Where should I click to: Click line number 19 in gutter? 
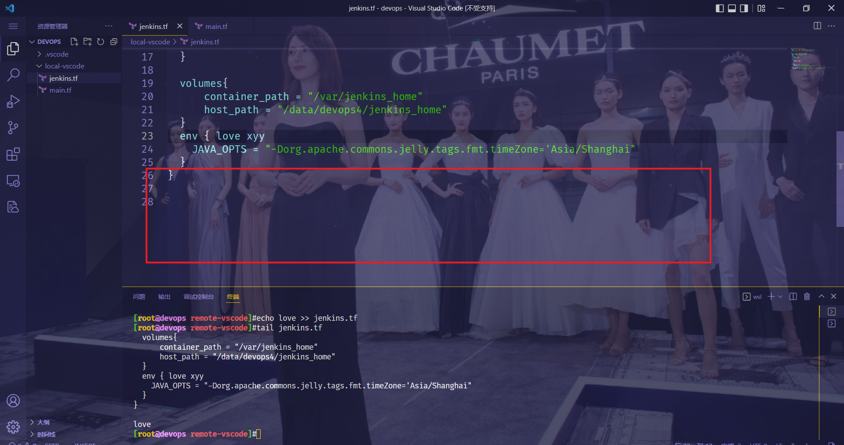pyautogui.click(x=147, y=83)
